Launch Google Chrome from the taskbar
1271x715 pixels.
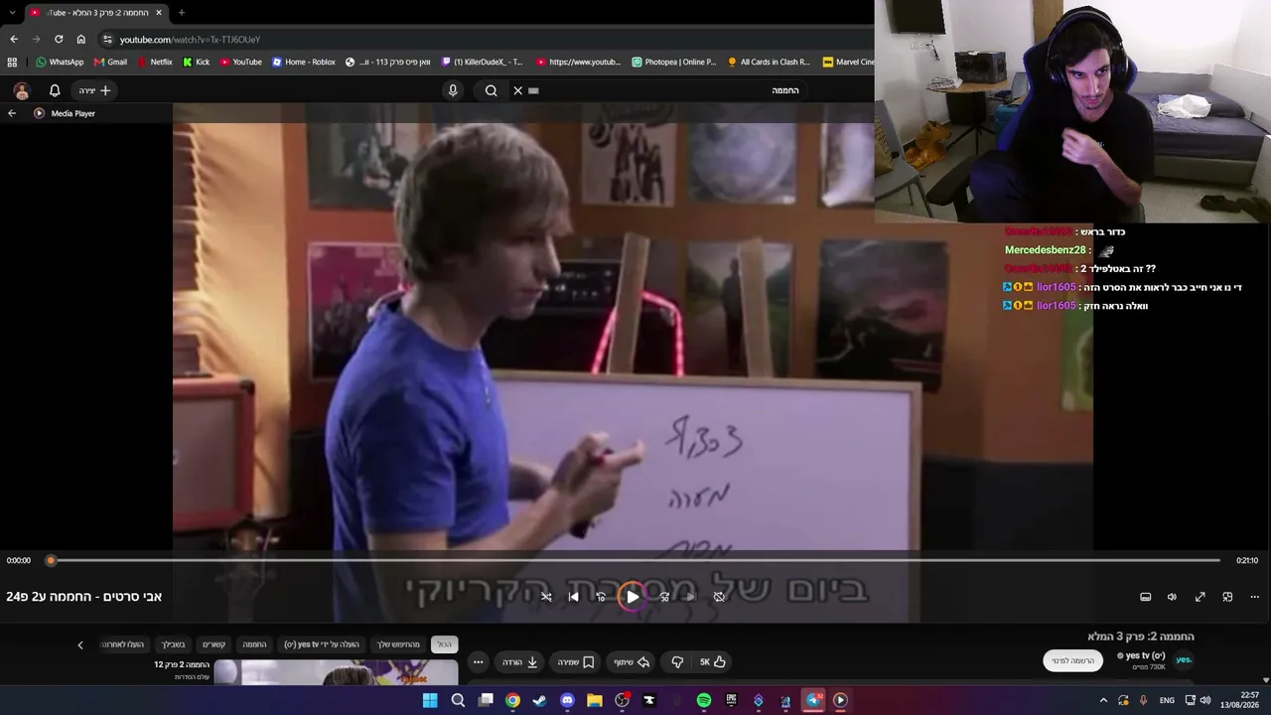512,700
